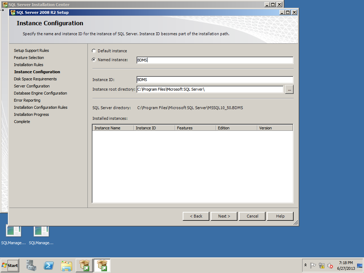Launch PowerShell from taskbar
Viewport: 364px width, 273px height.
pos(49,265)
